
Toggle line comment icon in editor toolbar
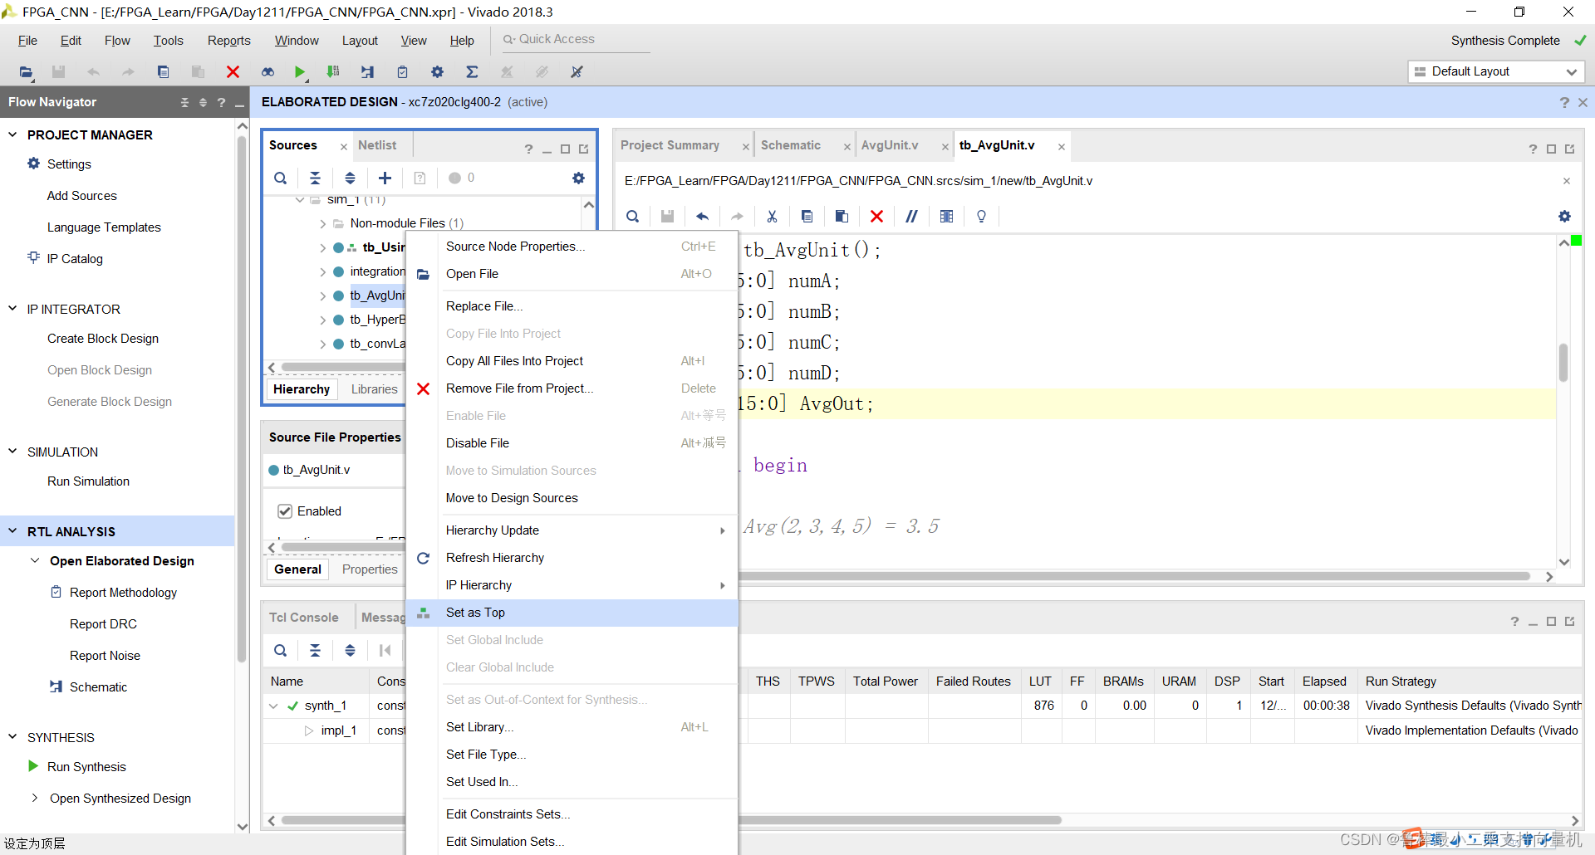pos(911,216)
